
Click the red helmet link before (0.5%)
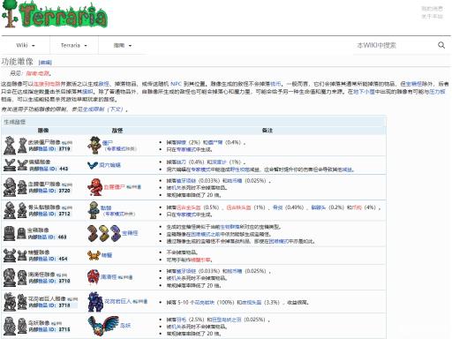(188, 207)
